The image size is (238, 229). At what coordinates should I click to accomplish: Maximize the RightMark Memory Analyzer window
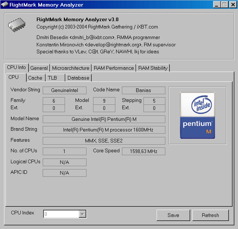(224, 4)
